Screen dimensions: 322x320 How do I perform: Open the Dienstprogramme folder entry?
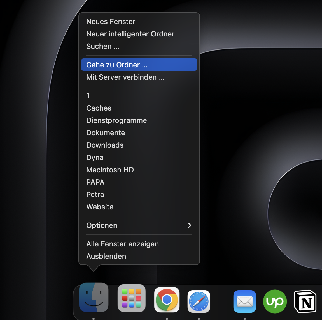(x=116, y=120)
